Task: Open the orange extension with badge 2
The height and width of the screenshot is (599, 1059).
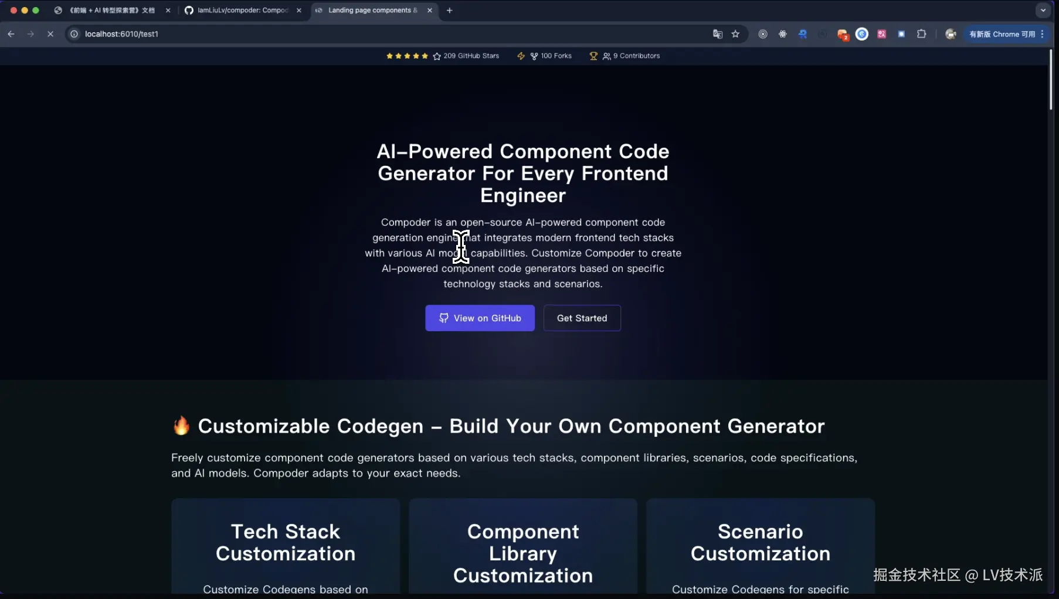Action: coord(843,35)
